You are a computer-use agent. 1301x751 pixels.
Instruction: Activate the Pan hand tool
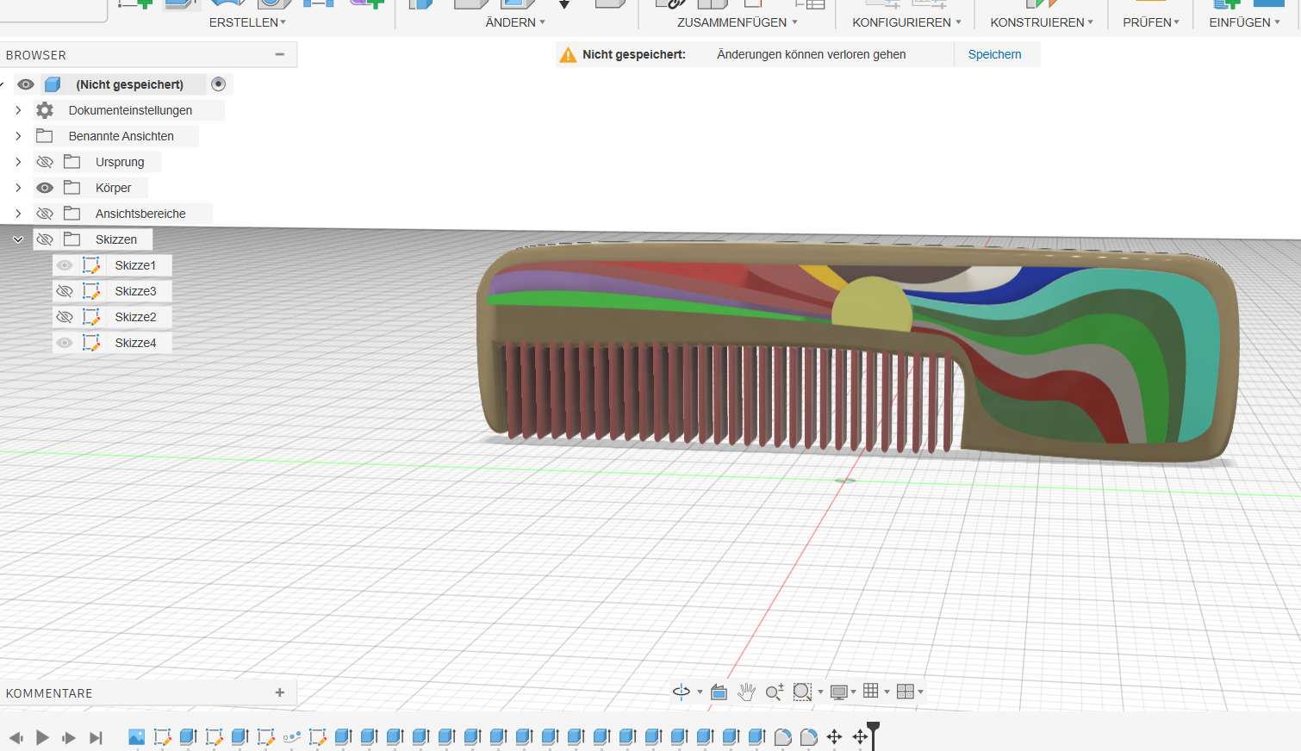click(x=746, y=692)
